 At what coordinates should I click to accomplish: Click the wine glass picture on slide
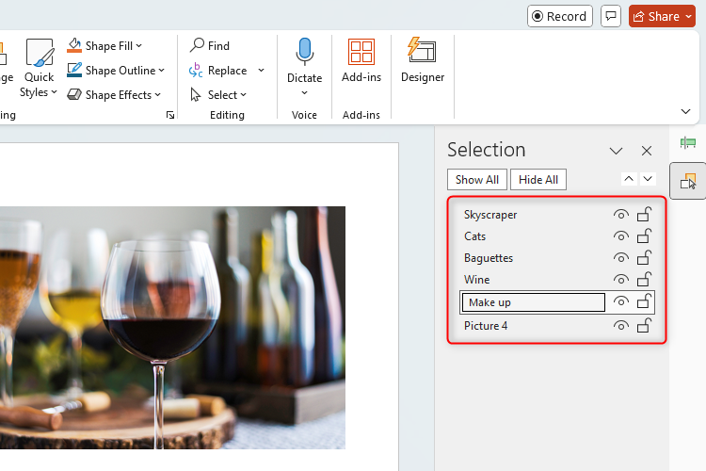click(x=172, y=328)
